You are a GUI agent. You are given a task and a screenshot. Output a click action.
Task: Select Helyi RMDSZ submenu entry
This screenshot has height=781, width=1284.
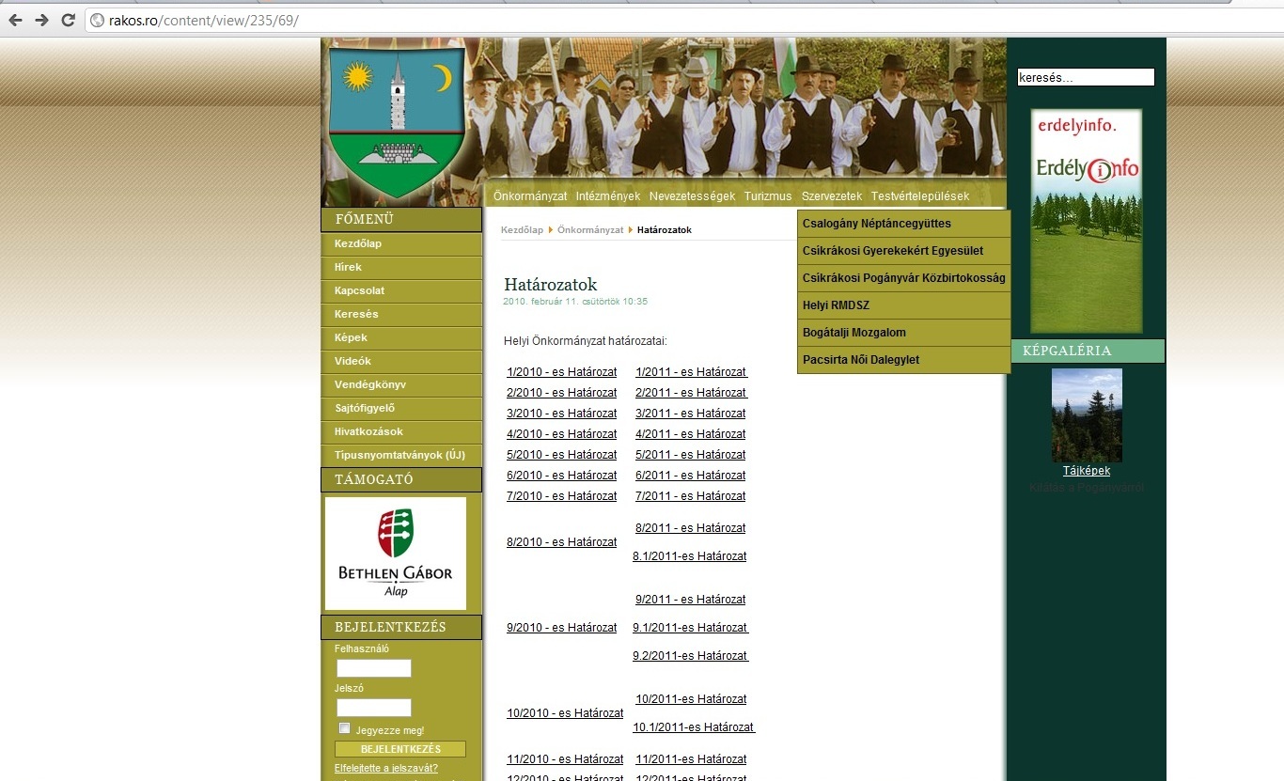[x=903, y=305]
